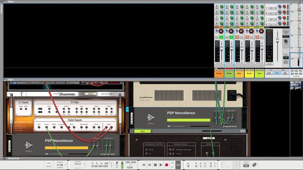Mute the Drums channel

217,37
